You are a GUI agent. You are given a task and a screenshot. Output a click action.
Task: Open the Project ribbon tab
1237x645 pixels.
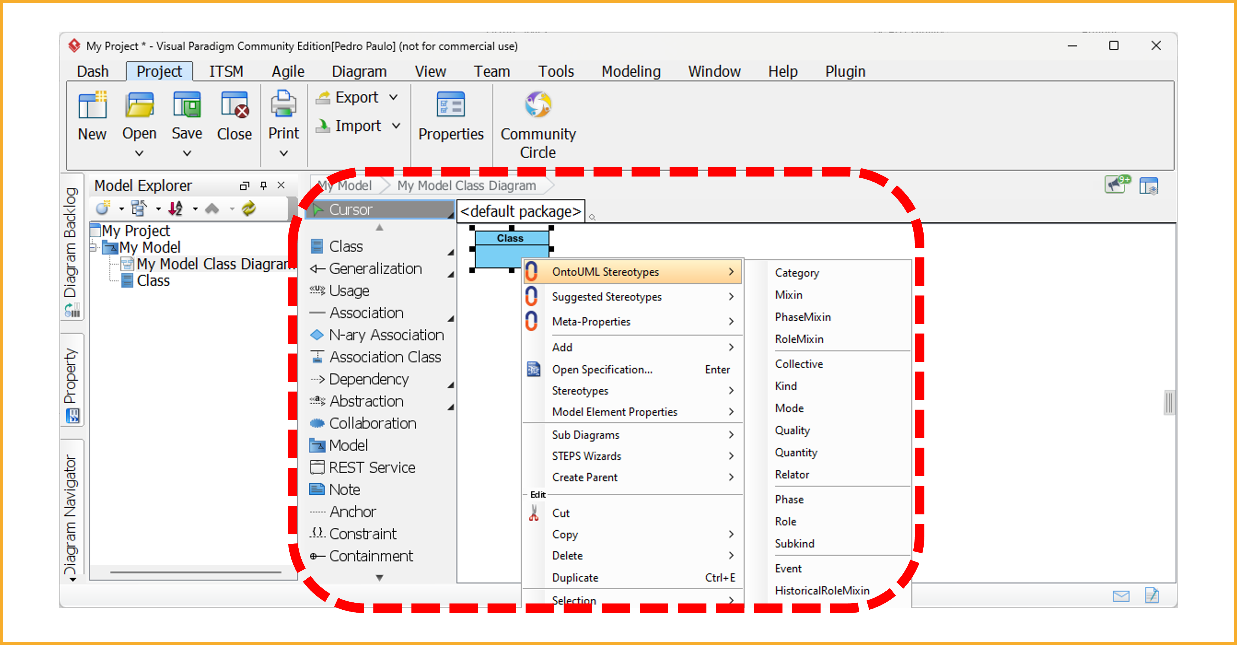159,72
